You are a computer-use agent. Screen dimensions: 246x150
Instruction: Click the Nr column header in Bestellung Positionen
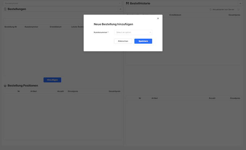point(18,91)
